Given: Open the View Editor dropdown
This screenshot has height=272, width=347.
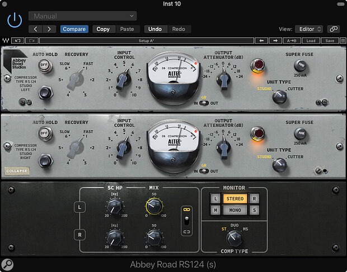Looking at the screenshot, I should (x=309, y=29).
